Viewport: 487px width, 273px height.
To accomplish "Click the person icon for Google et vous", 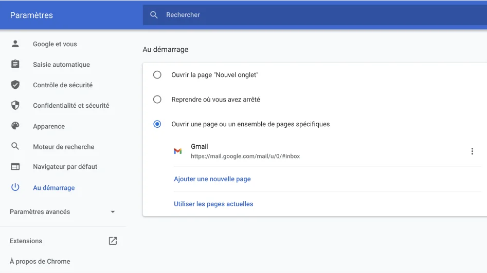I will click(15, 44).
